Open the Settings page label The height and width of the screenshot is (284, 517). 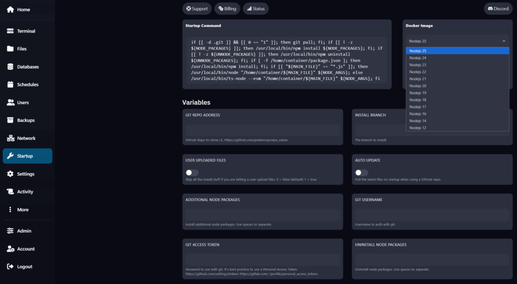[26, 174]
